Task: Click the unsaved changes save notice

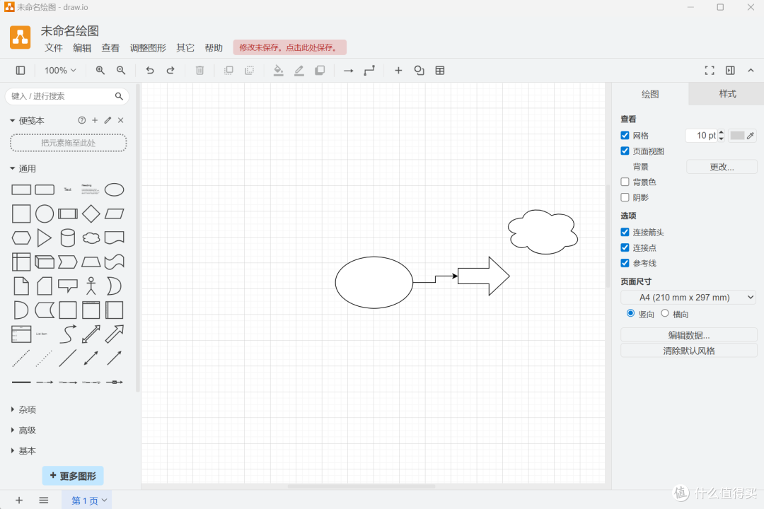Action: point(289,47)
